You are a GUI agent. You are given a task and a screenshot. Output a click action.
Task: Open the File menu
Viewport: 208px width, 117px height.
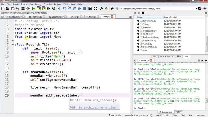[x=3, y=4]
